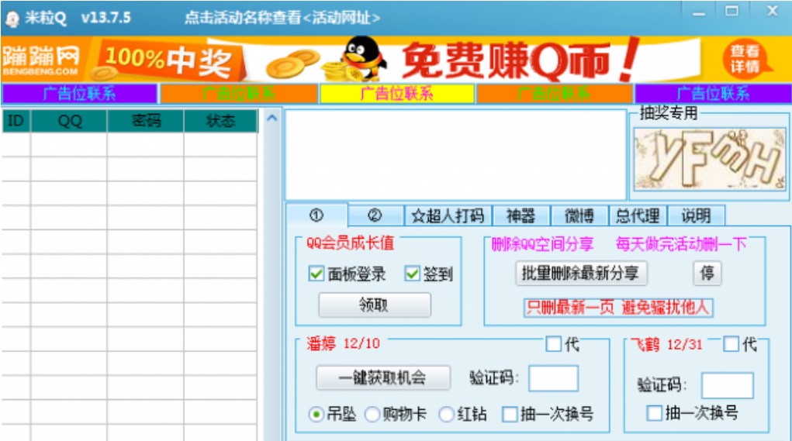
Task: Click the 蹦蹦网 logo in banner
Action: coord(41,60)
